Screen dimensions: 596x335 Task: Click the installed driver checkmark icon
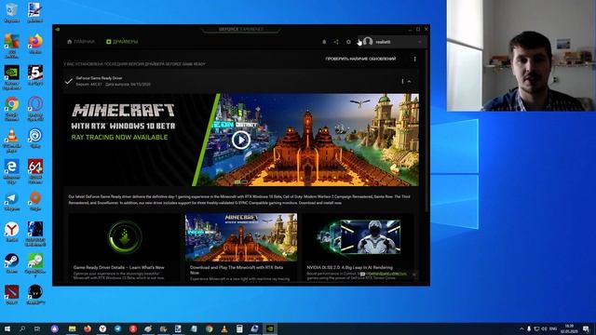pyautogui.click(x=68, y=81)
